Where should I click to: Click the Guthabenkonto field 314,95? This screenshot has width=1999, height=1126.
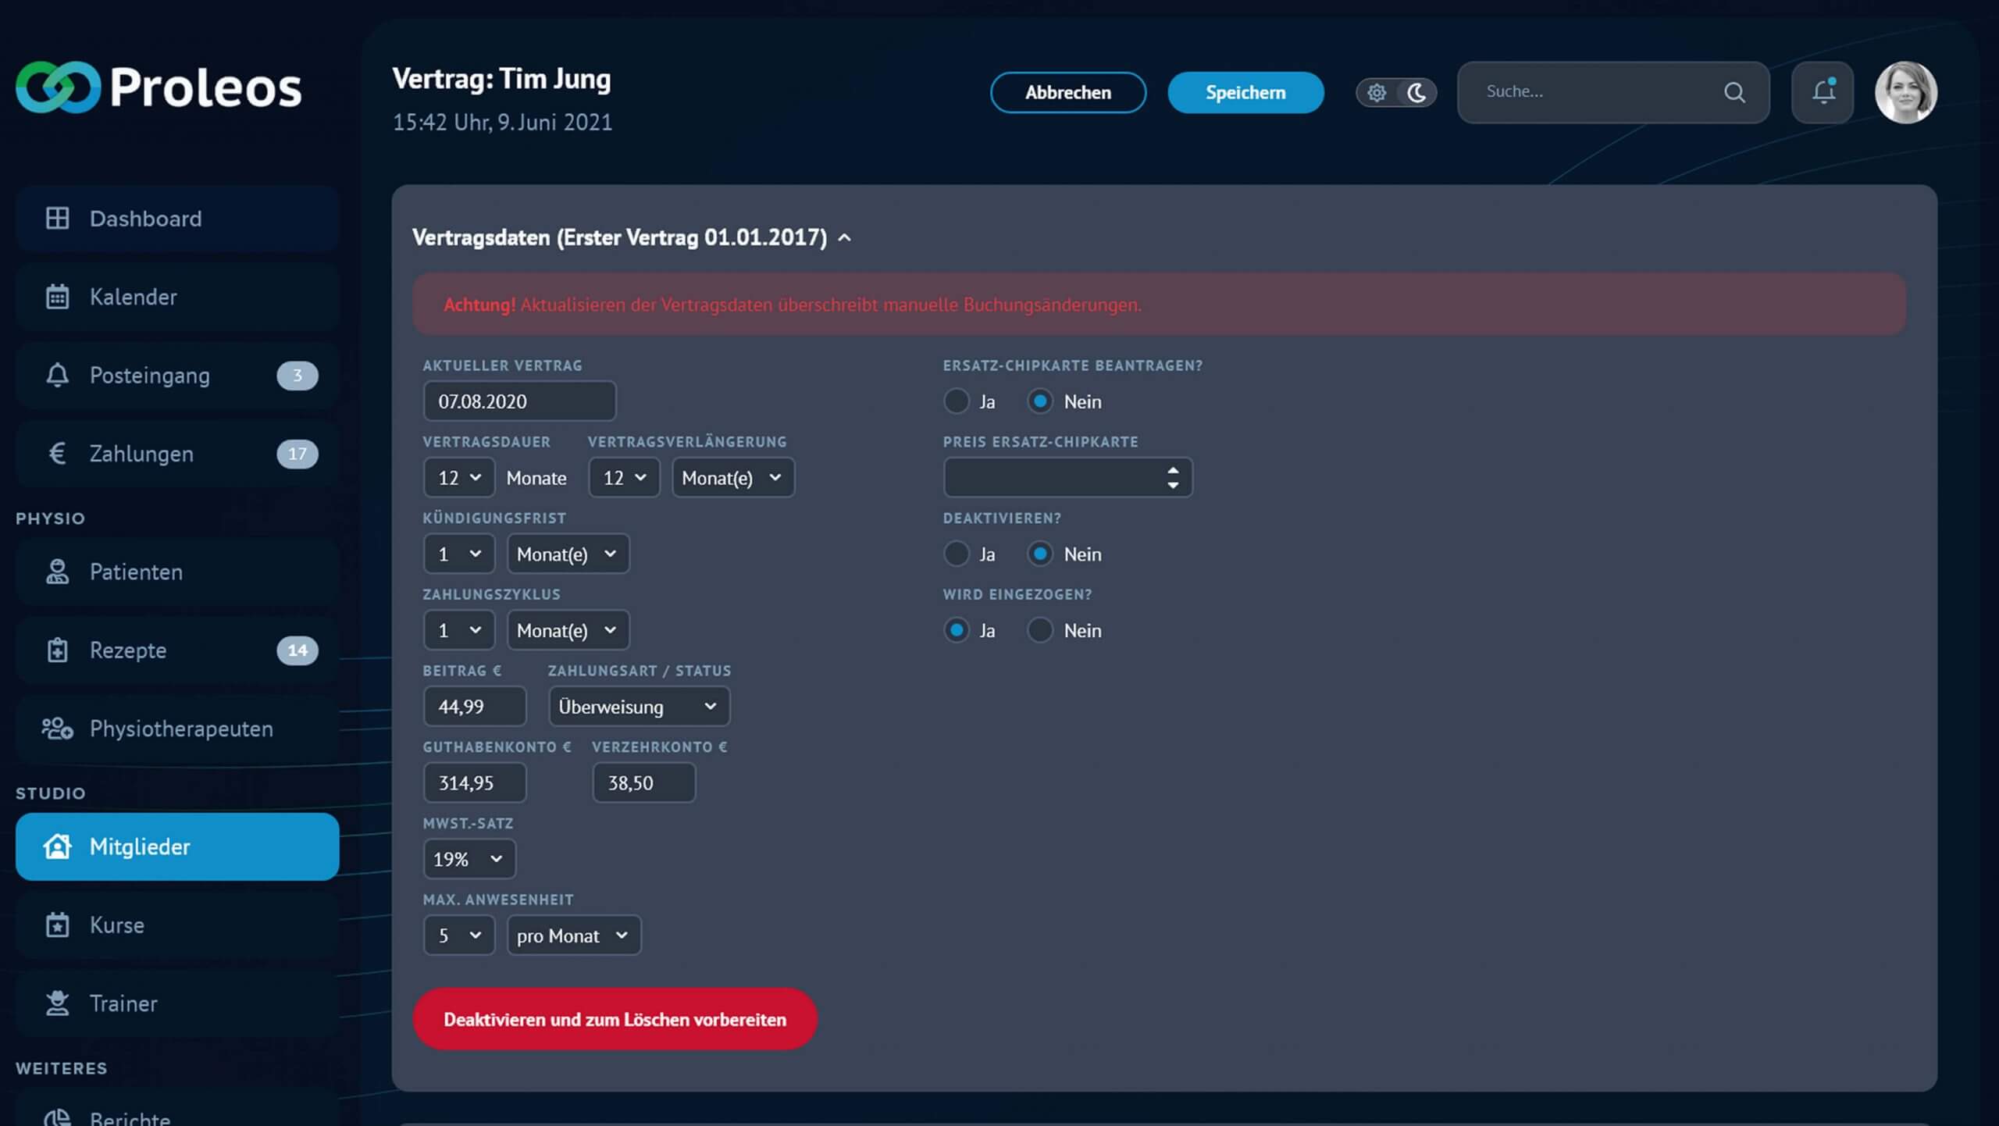pyautogui.click(x=475, y=782)
